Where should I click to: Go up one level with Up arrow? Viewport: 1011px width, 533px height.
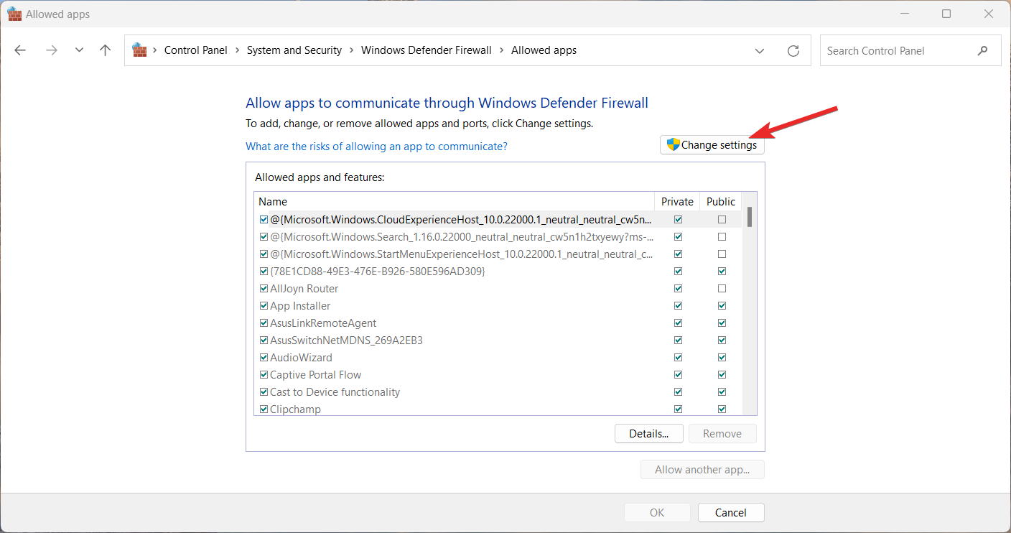(x=106, y=50)
